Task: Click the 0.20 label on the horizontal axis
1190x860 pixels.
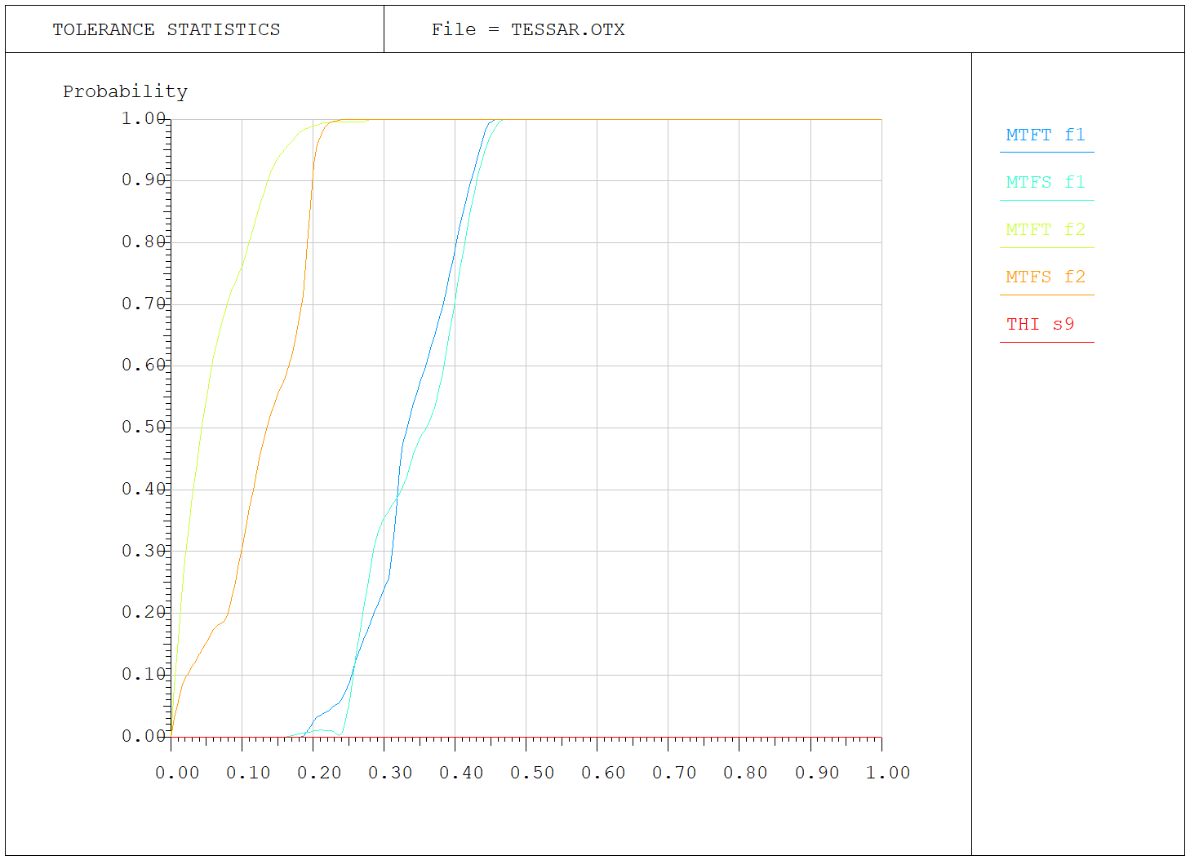Action: 319,773
